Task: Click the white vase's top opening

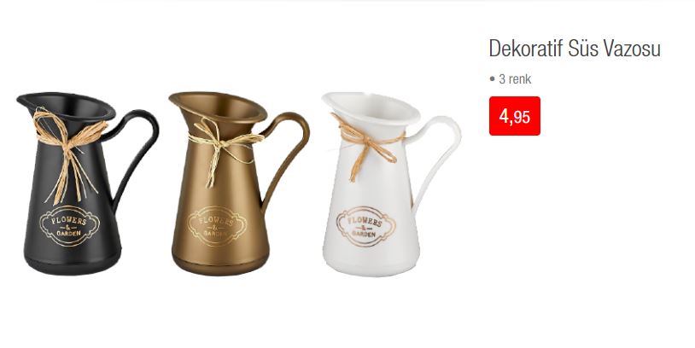Action: click(371, 107)
